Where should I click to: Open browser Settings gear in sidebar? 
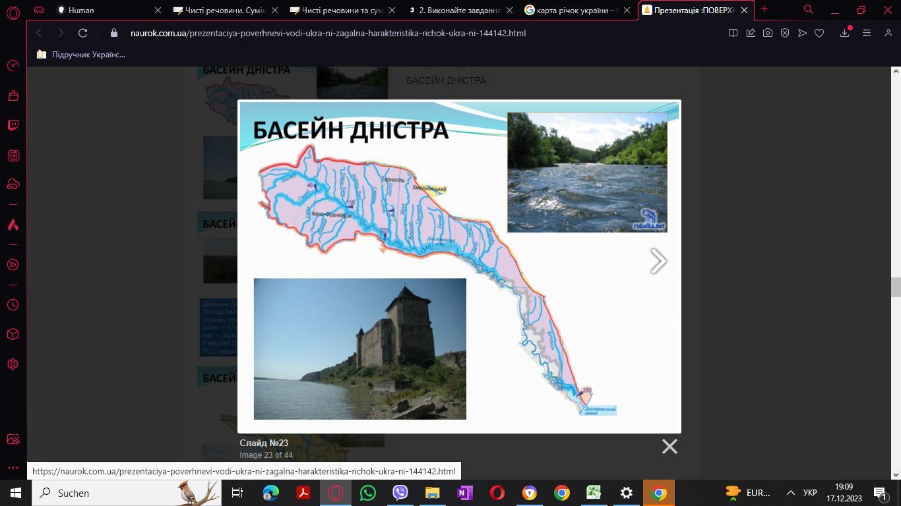coord(13,364)
